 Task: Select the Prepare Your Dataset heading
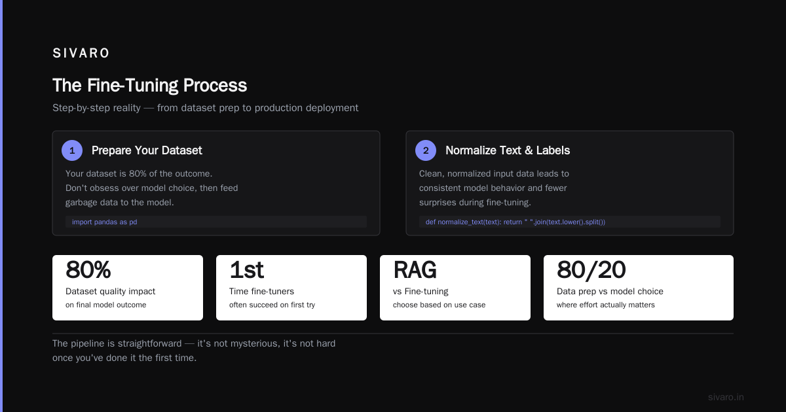click(x=147, y=150)
